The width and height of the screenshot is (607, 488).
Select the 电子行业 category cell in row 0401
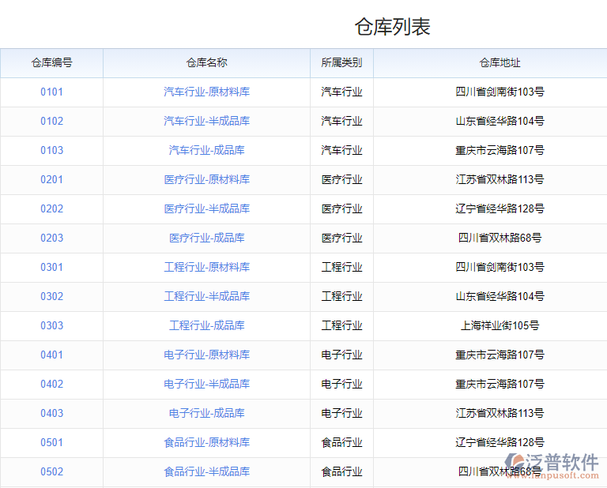[x=341, y=355]
